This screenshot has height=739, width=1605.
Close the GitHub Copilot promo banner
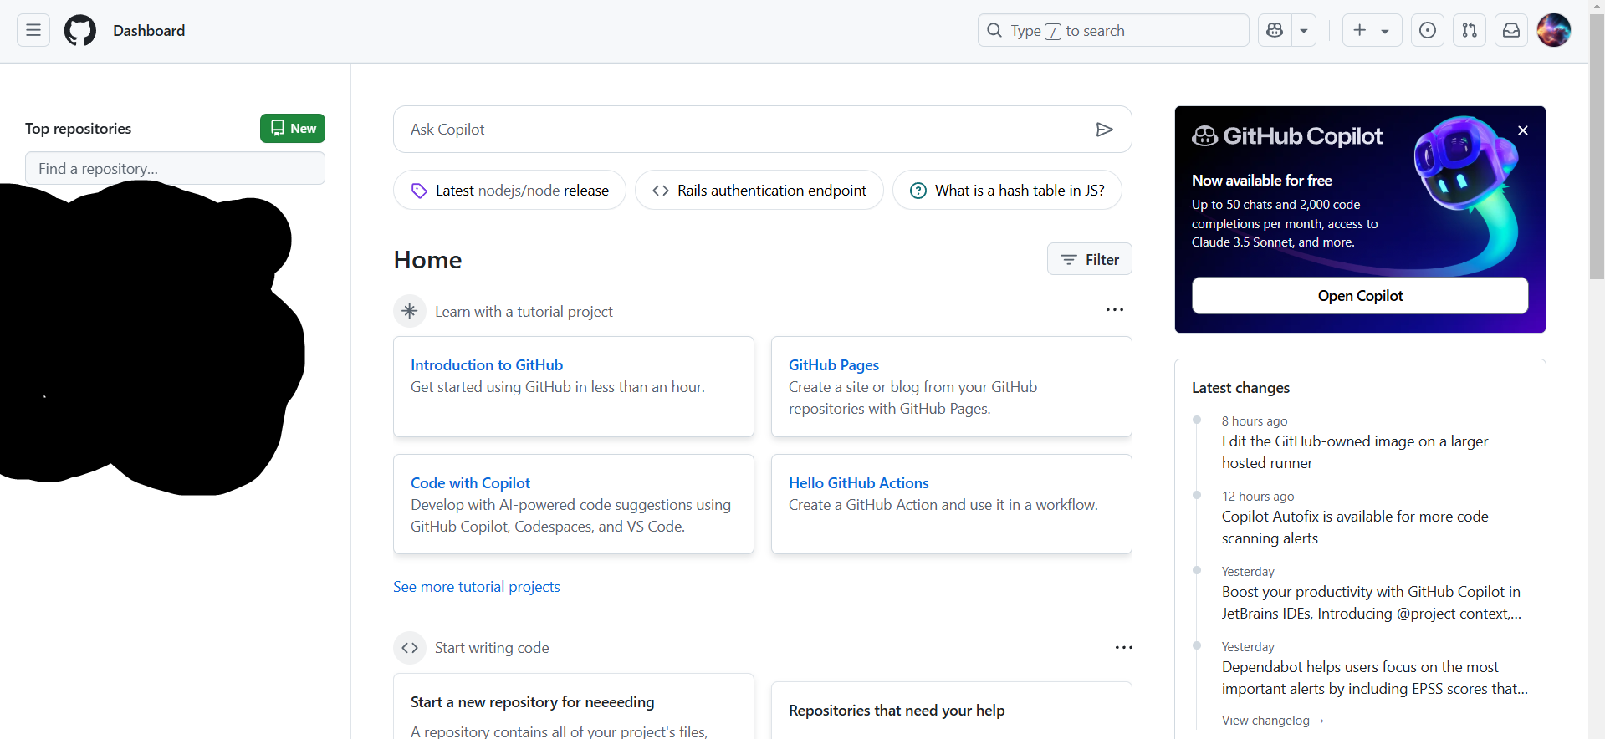coord(1523,130)
